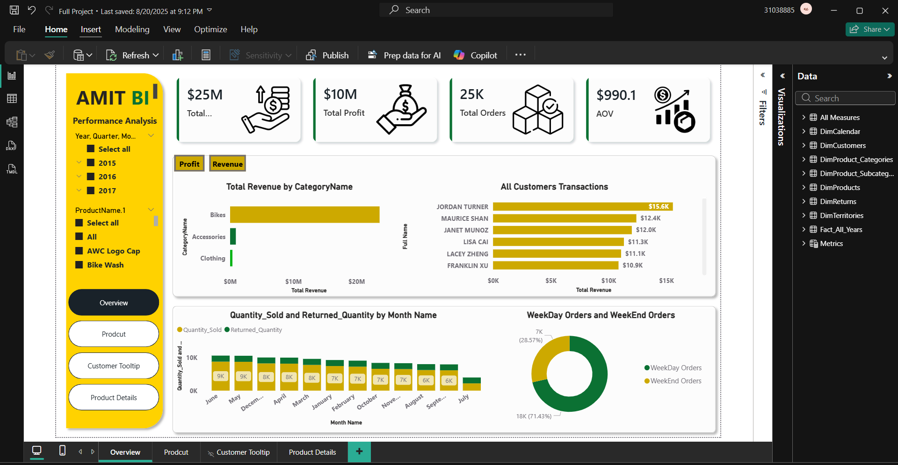Screen dimensions: 898x465
Task: Open the DAX query view icon
Action: click(x=12, y=146)
